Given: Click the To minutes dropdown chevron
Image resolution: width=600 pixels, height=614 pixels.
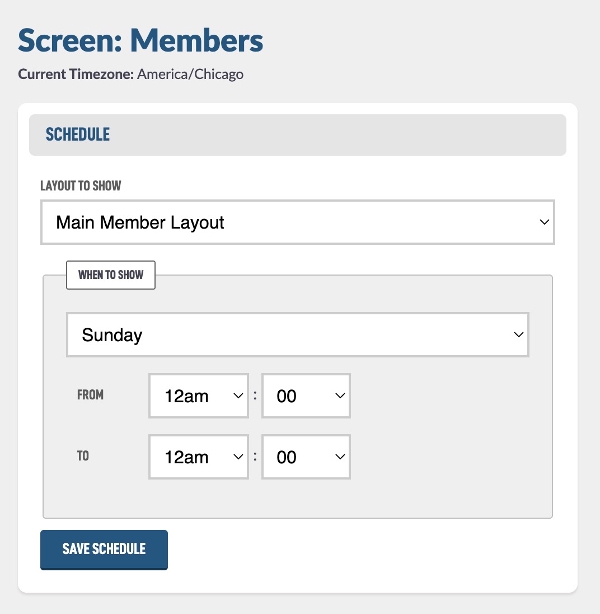Looking at the screenshot, I should point(340,457).
